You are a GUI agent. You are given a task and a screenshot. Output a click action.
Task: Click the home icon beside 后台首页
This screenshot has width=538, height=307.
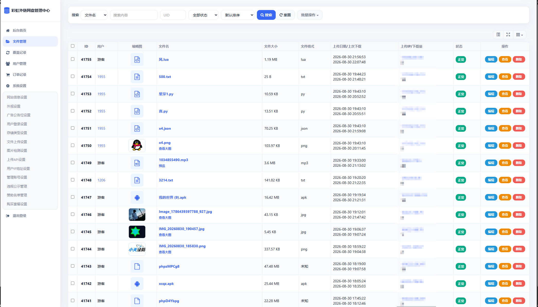click(8, 30)
